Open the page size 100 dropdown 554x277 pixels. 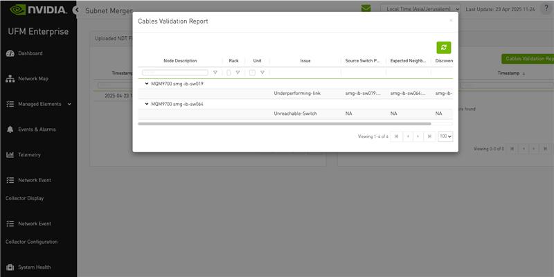point(445,136)
